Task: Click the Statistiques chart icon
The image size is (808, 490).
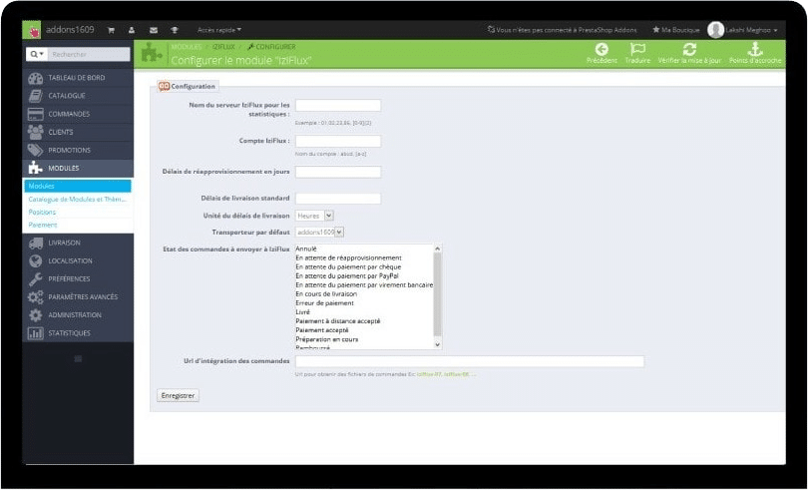Action: [x=36, y=333]
